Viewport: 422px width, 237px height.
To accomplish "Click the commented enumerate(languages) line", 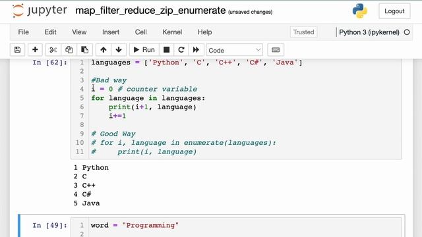I will pos(183,142).
